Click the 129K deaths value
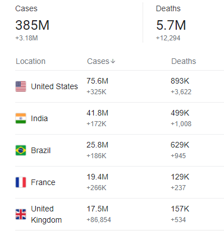The height and width of the screenshot is (235, 224). pos(180,177)
